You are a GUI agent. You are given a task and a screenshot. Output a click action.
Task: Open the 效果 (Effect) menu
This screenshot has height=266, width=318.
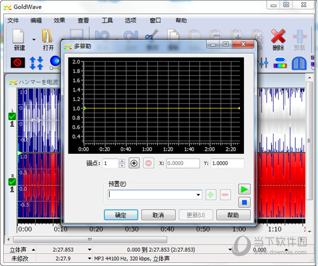59,21
